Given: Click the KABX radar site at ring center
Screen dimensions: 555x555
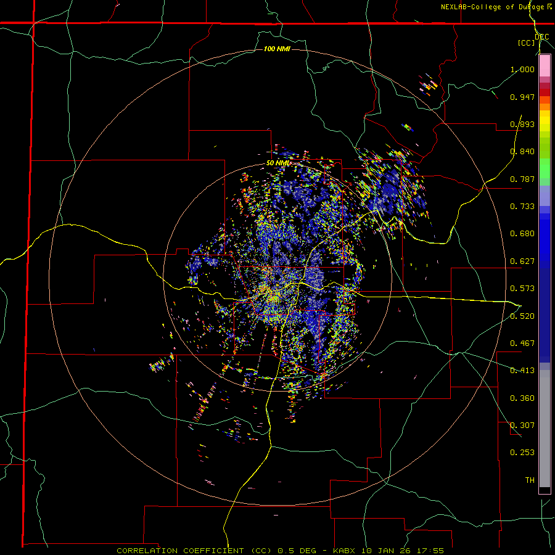Looking at the screenshot, I should [277, 277].
